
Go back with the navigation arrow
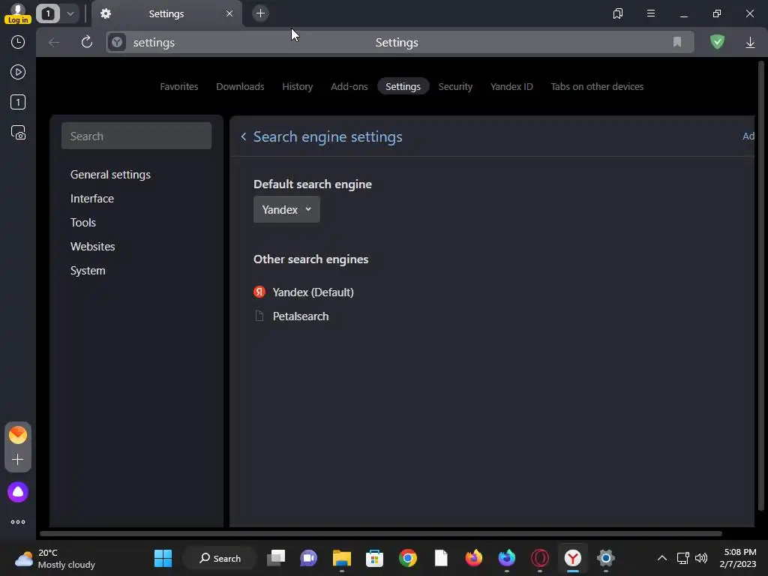54,43
